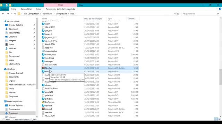Click the mupen64plus CFG file icon
This screenshot has width=222, height=124.
43,51
